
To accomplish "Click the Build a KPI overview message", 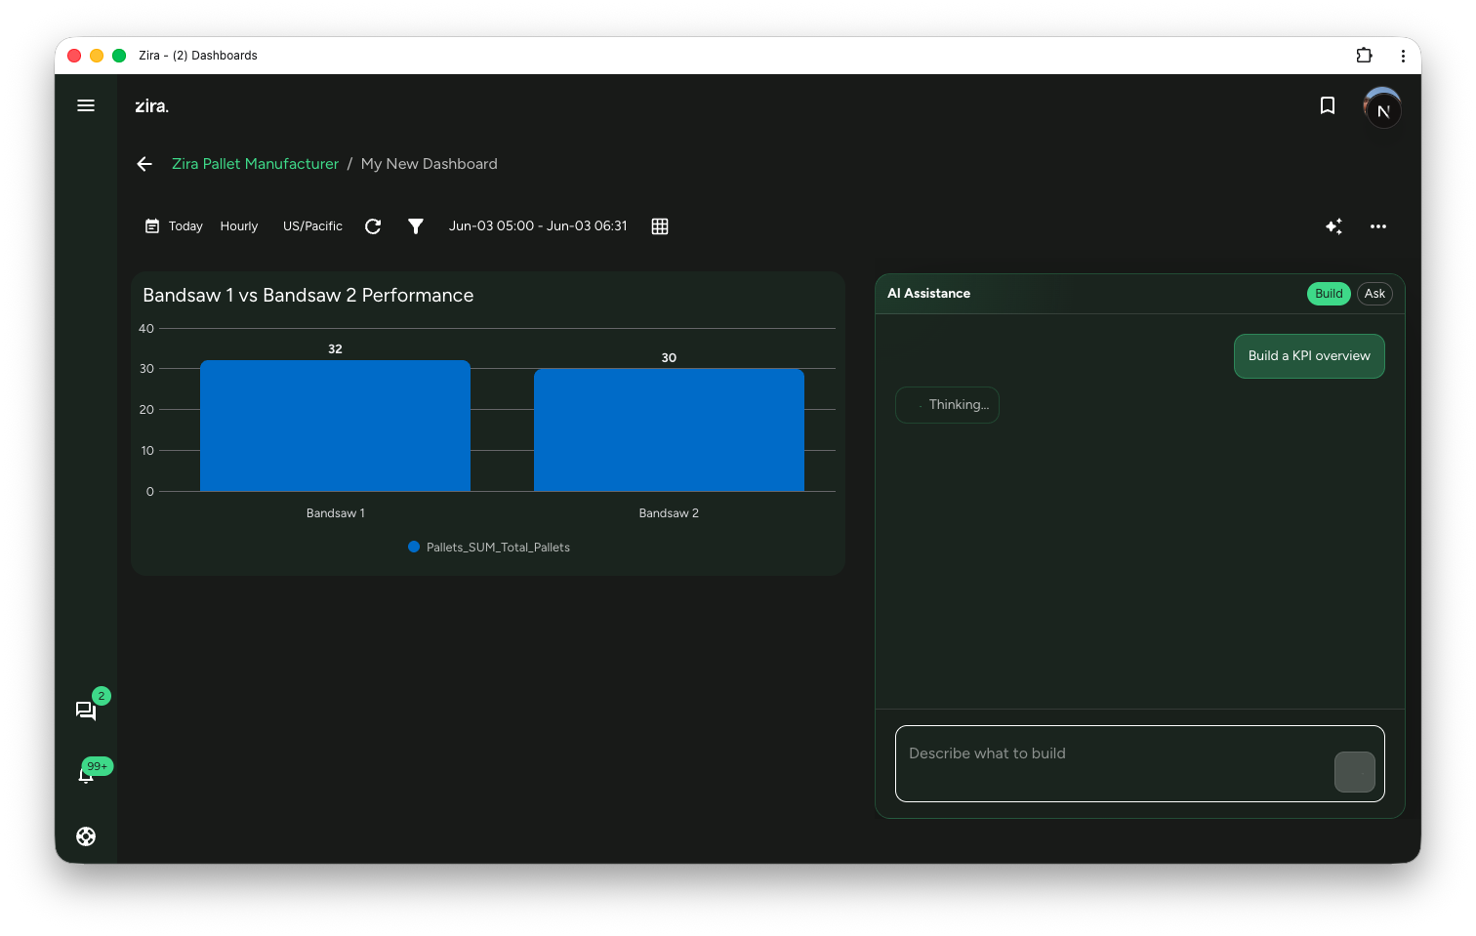I will (1309, 356).
